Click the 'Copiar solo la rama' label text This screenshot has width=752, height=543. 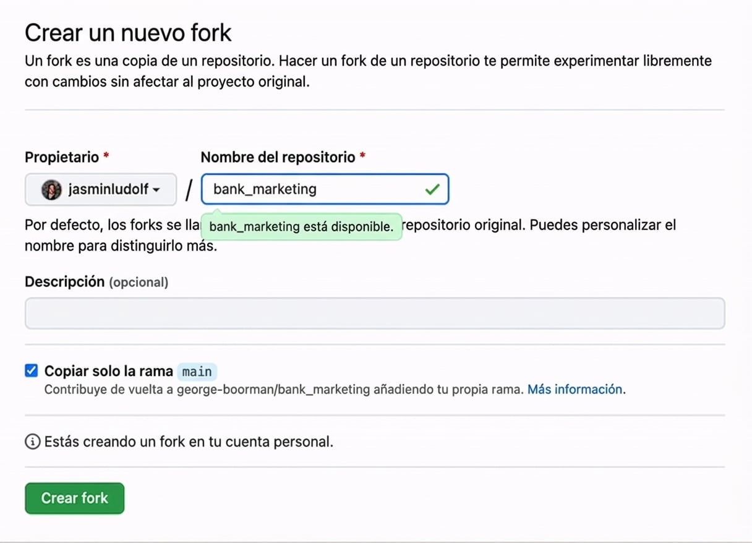(109, 371)
